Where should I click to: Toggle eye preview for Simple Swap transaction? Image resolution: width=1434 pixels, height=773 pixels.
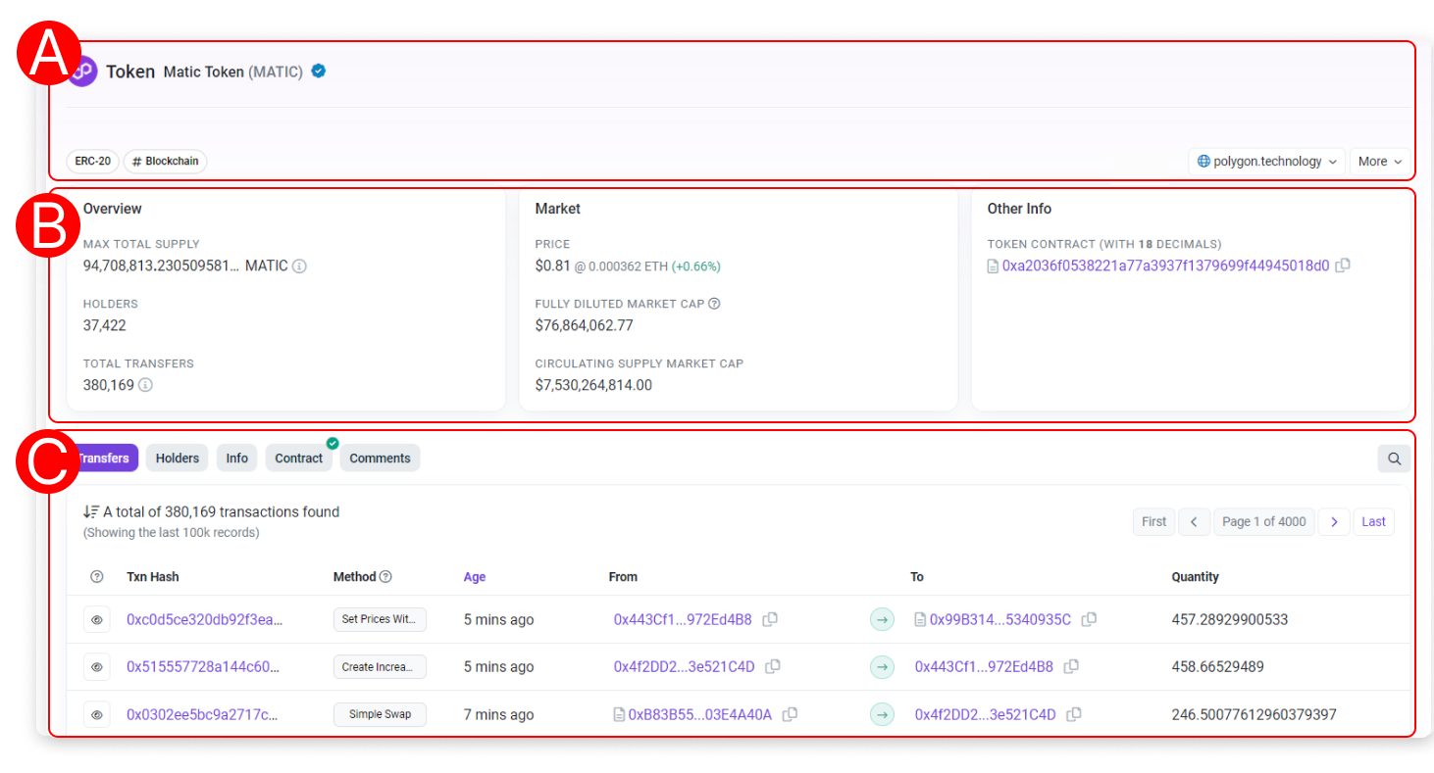(97, 715)
